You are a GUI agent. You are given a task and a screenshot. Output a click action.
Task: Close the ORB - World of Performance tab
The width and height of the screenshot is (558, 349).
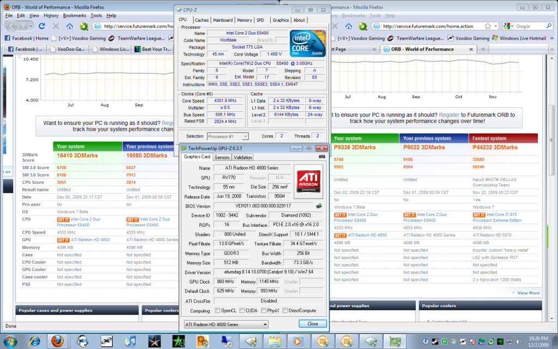pos(471,49)
